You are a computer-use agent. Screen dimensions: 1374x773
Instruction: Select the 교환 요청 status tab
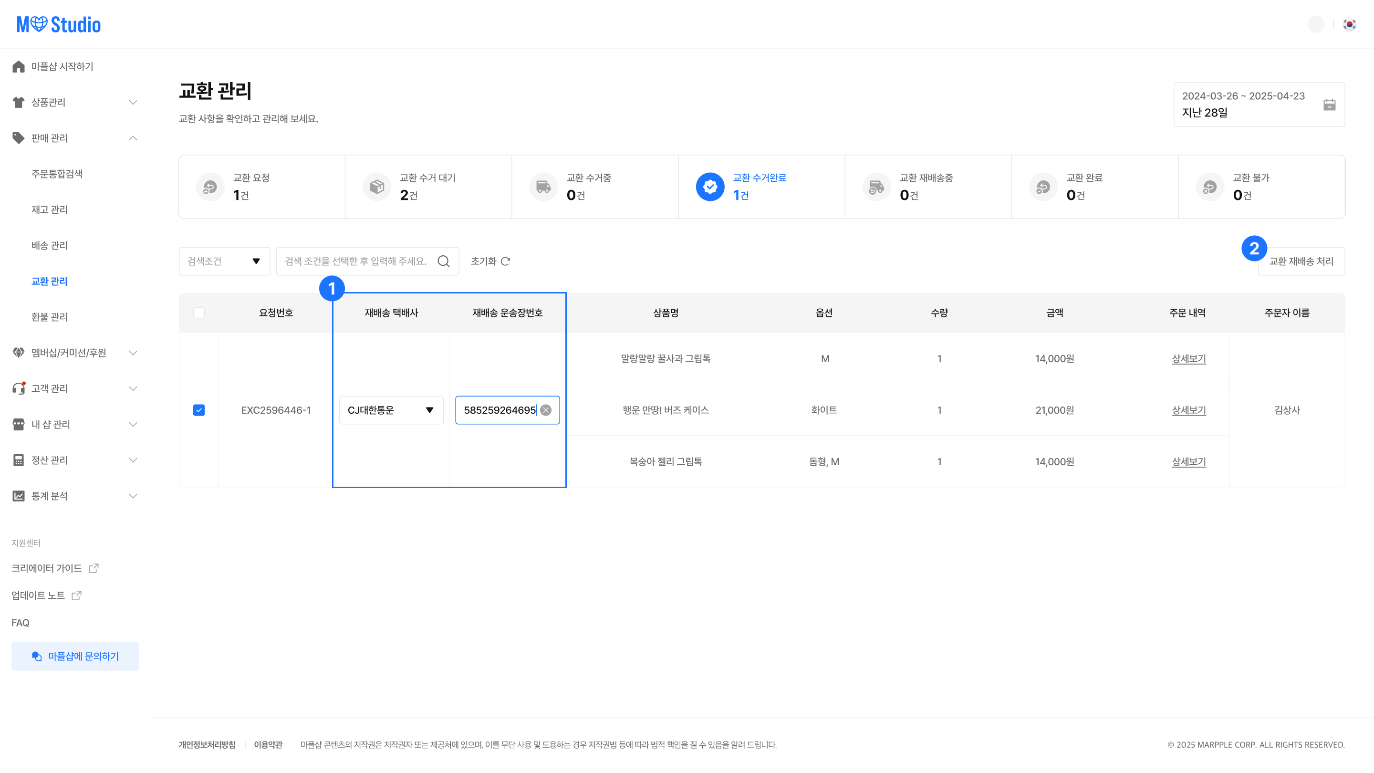coord(261,187)
